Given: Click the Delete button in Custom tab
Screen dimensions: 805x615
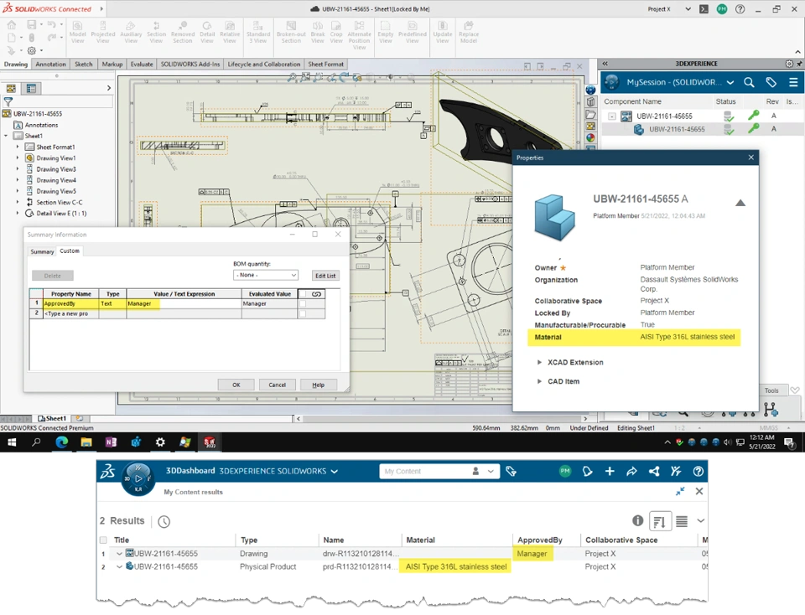Looking at the screenshot, I should [52, 276].
